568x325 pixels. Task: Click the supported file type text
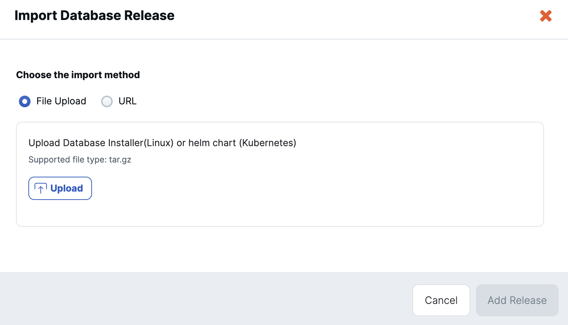point(80,160)
